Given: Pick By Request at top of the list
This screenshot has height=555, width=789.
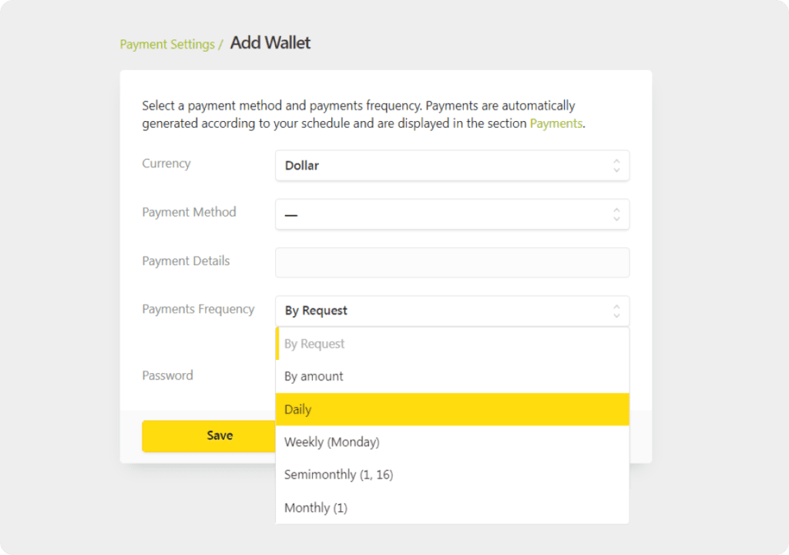Looking at the screenshot, I should [x=452, y=343].
